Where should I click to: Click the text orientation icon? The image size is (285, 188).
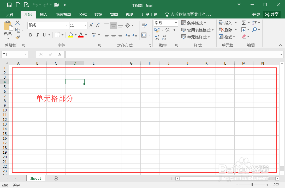pos(128,25)
